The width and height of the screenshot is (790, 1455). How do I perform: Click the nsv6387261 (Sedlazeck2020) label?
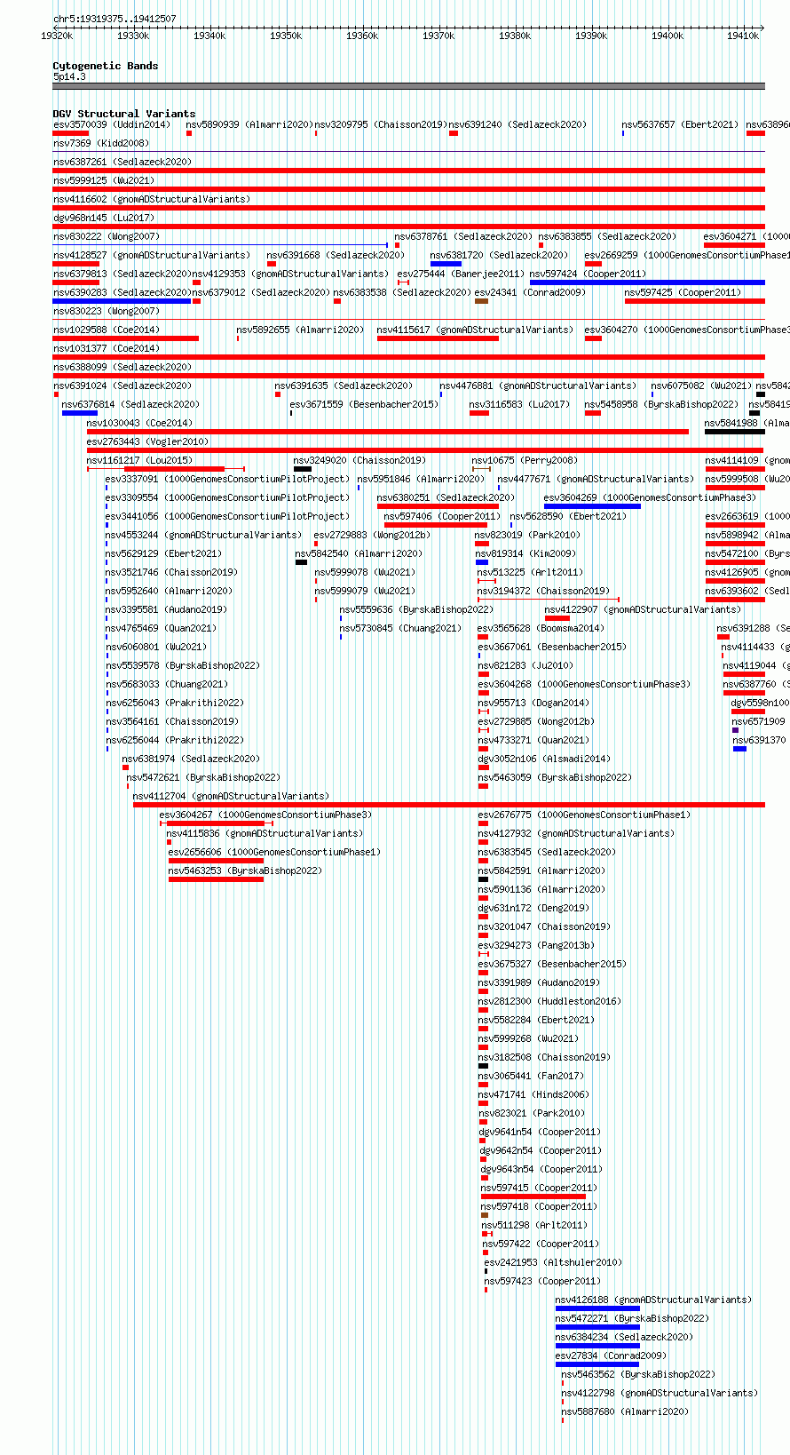pos(122,162)
